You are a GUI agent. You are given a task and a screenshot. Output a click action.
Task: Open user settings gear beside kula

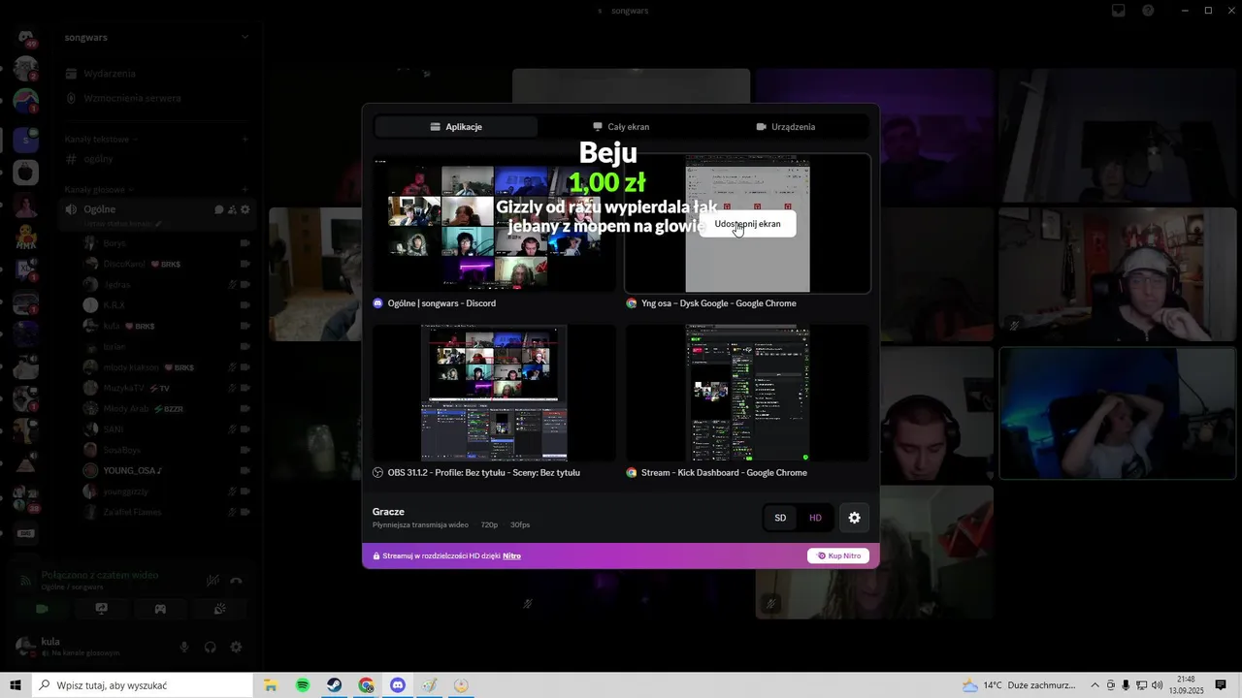click(x=236, y=647)
